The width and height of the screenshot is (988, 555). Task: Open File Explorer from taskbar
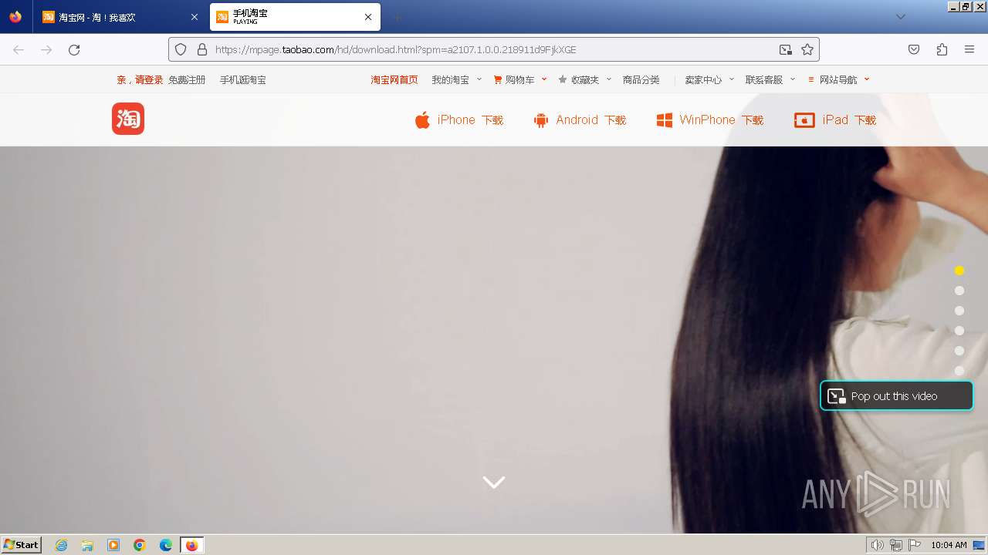click(87, 545)
